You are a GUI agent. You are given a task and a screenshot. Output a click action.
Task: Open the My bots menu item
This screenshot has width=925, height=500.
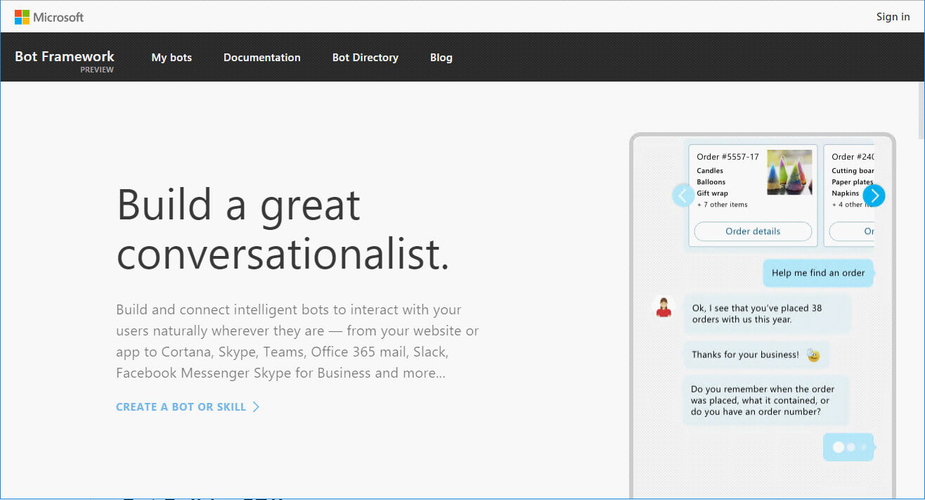pyautogui.click(x=172, y=58)
